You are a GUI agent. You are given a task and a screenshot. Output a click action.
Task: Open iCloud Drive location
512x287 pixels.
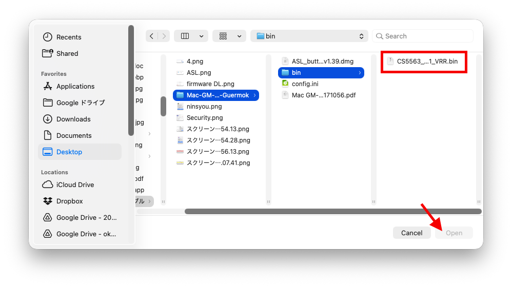click(75, 184)
